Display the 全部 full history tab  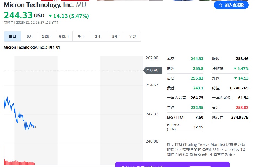click(132, 36)
